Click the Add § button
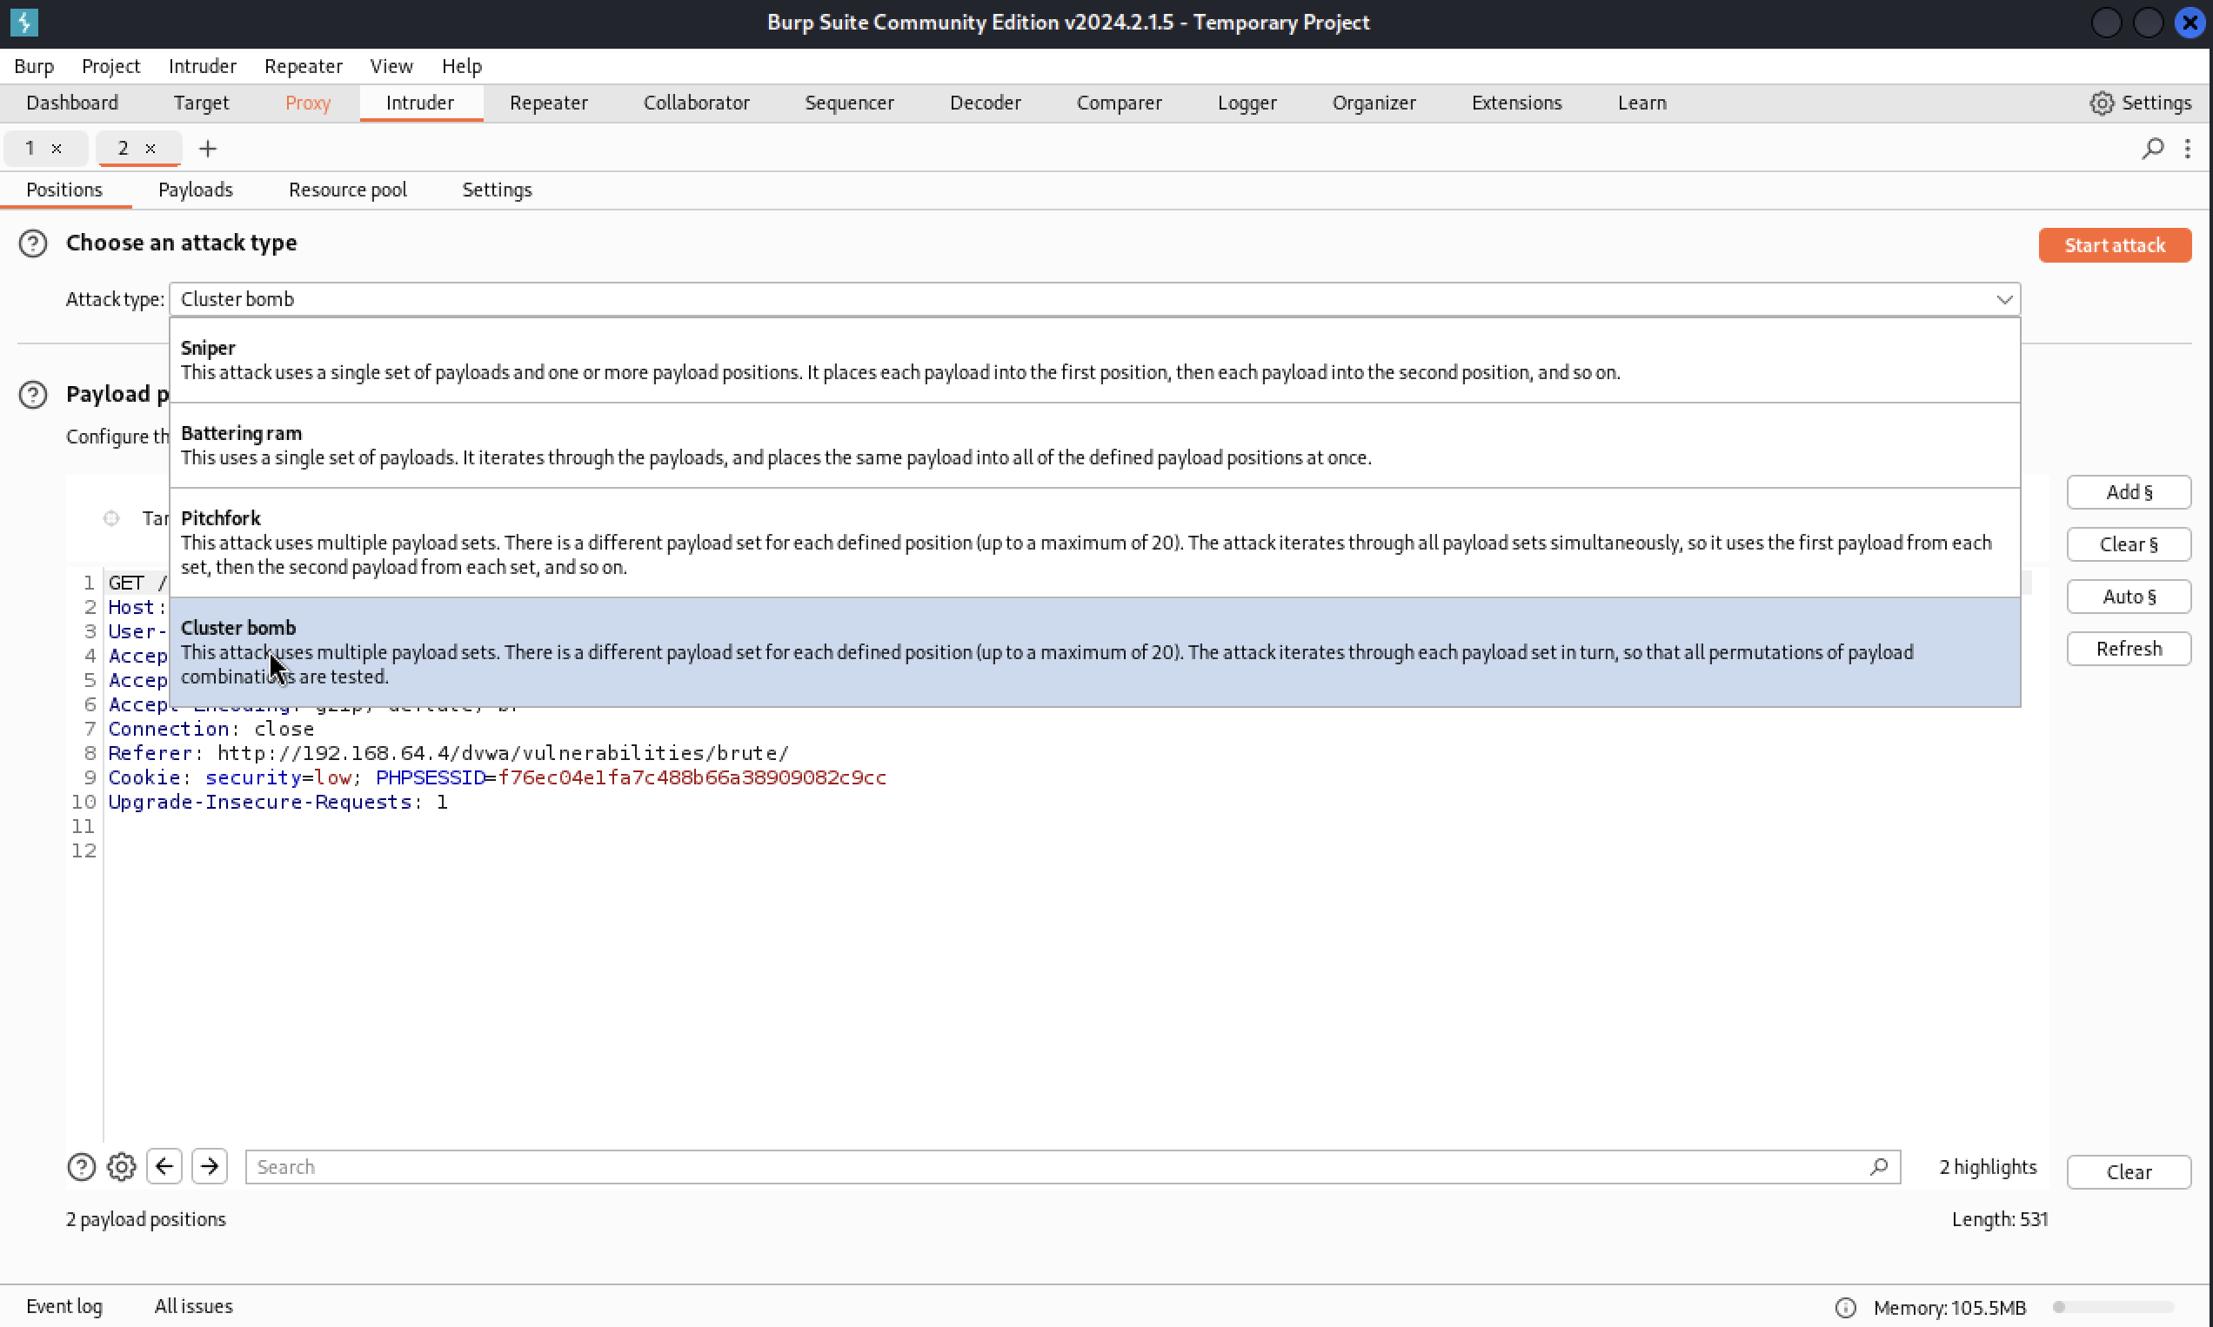 click(x=2128, y=493)
